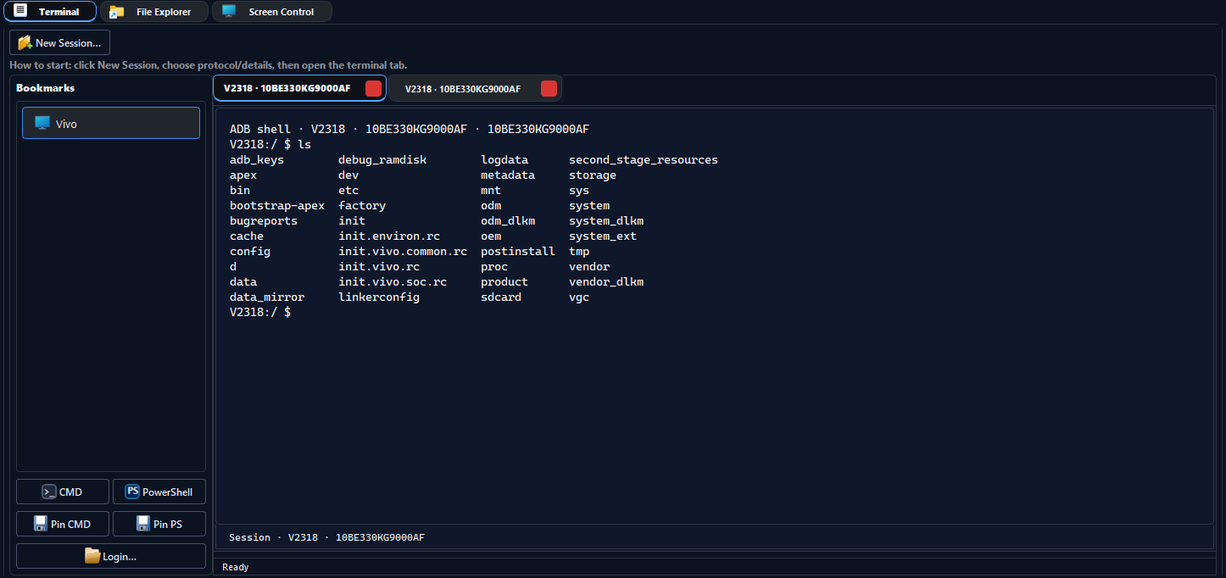Click the PS icon on the PowerShell button
This screenshot has height=578, width=1226.
[x=132, y=491]
